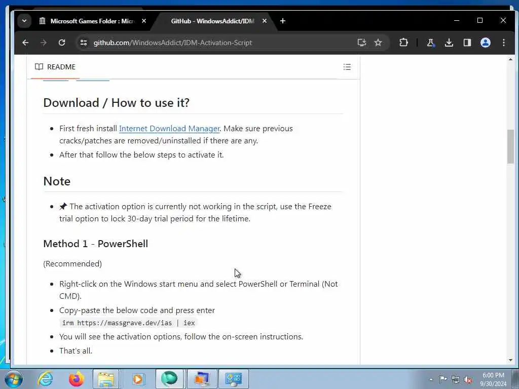Launch Firefox from taskbar
This screenshot has width=519, height=389.
[76, 379]
